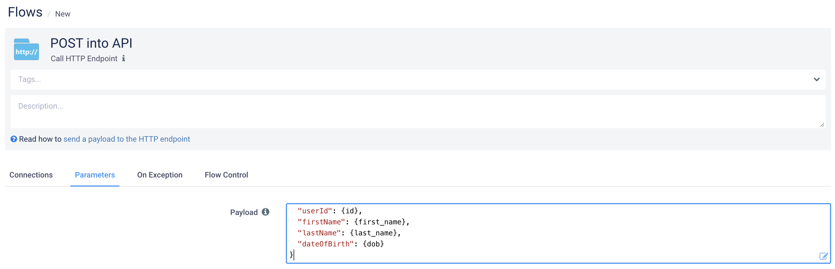The height and width of the screenshot is (269, 835).
Task: Click into the Tags field
Action: tap(389, 80)
